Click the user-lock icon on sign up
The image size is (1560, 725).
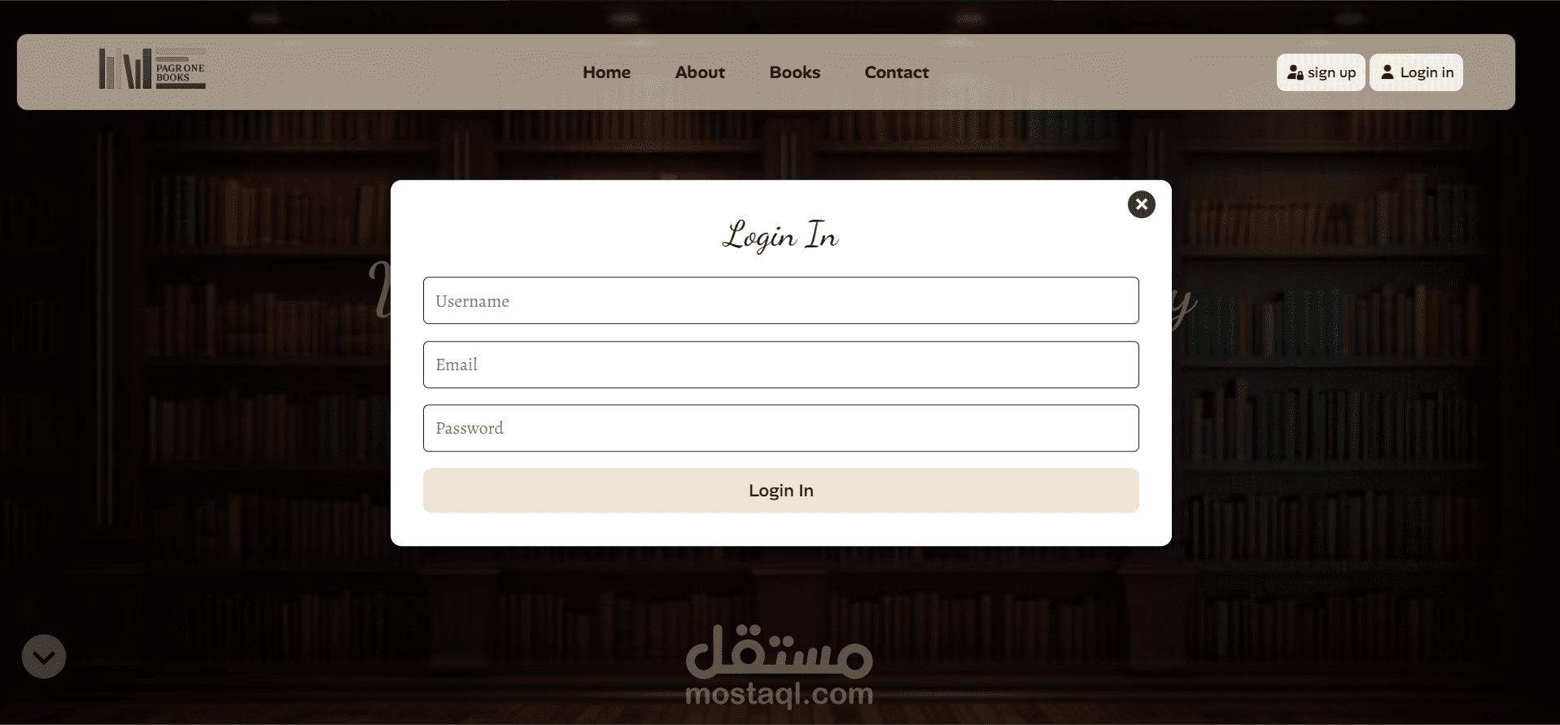tap(1296, 72)
